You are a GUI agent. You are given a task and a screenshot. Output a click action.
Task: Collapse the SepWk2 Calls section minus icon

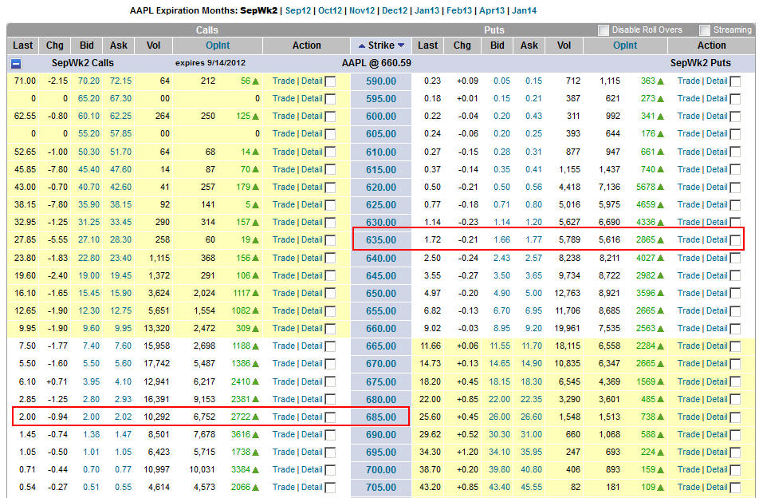[16, 63]
